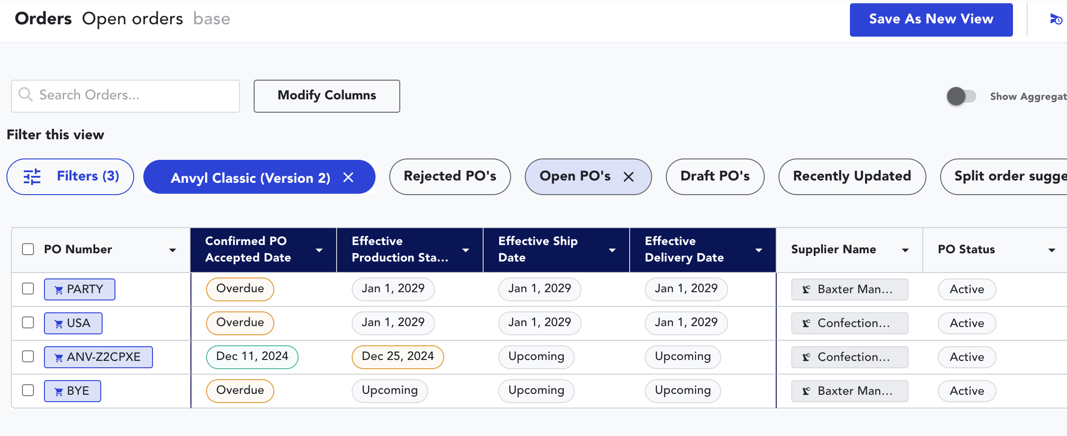1067x436 pixels.
Task: Click Active status in BYE row
Action: 967,391
